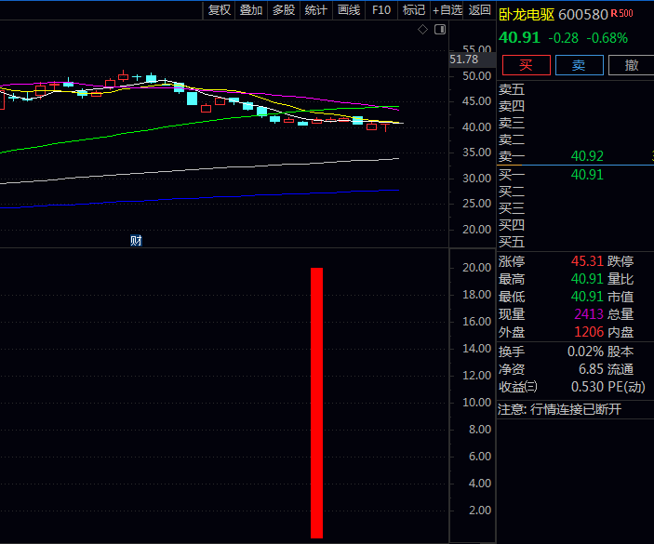The image size is (654, 544).
Task: Click the tall red volume bar
Action: click(316, 403)
